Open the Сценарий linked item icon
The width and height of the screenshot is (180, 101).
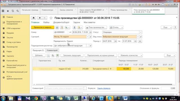point(91,37)
